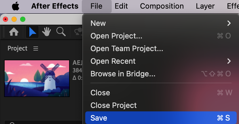Image resolution: width=239 pixels, height=124 pixels.
Task: Open the Layer menu
Action: 205,6
